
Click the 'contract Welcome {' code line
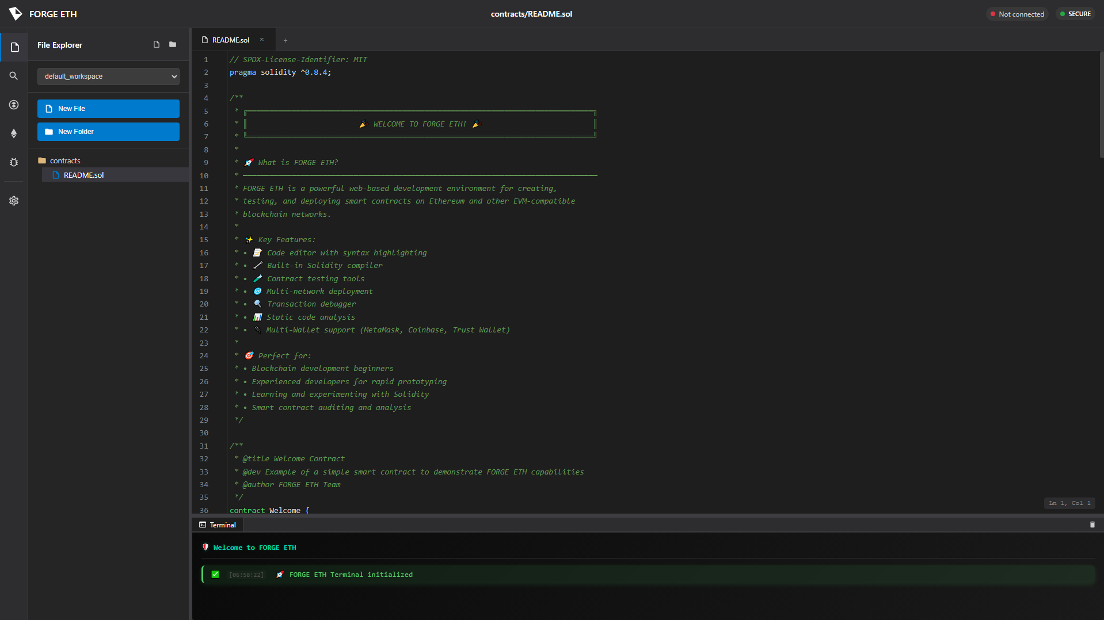click(x=269, y=510)
